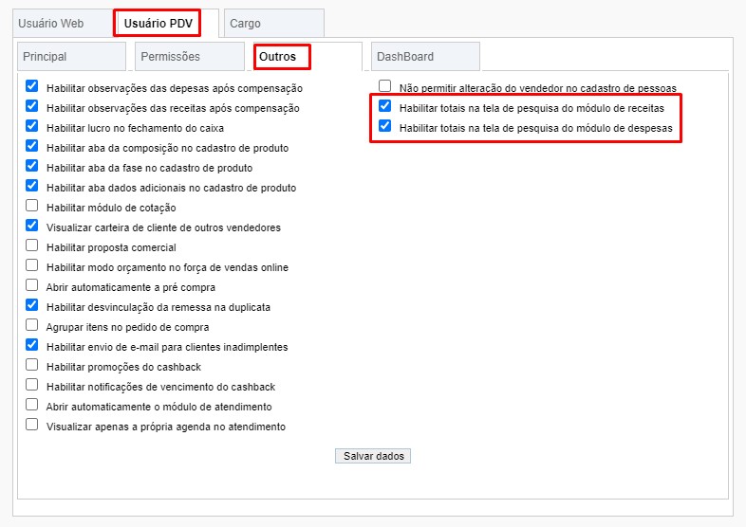Open the Cargo tab

click(274, 24)
